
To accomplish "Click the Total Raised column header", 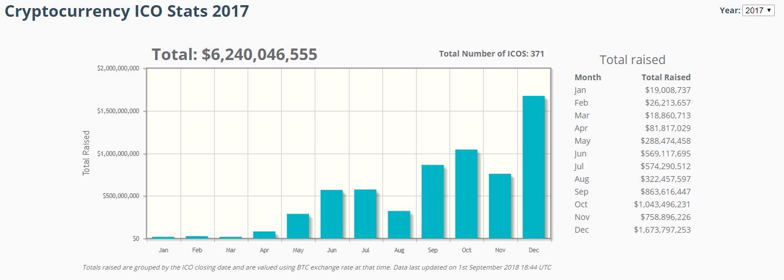I will coord(666,77).
